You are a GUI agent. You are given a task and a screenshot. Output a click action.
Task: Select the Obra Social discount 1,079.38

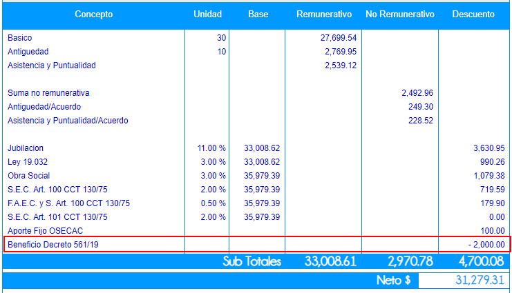(x=489, y=176)
